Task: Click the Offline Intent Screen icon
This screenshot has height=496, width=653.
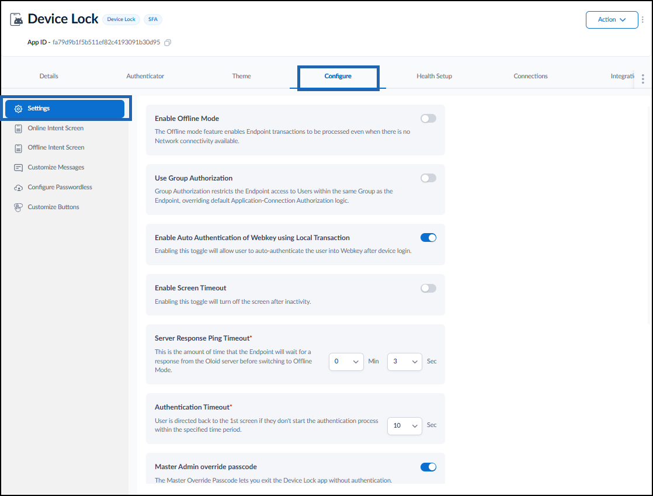Action: point(18,148)
